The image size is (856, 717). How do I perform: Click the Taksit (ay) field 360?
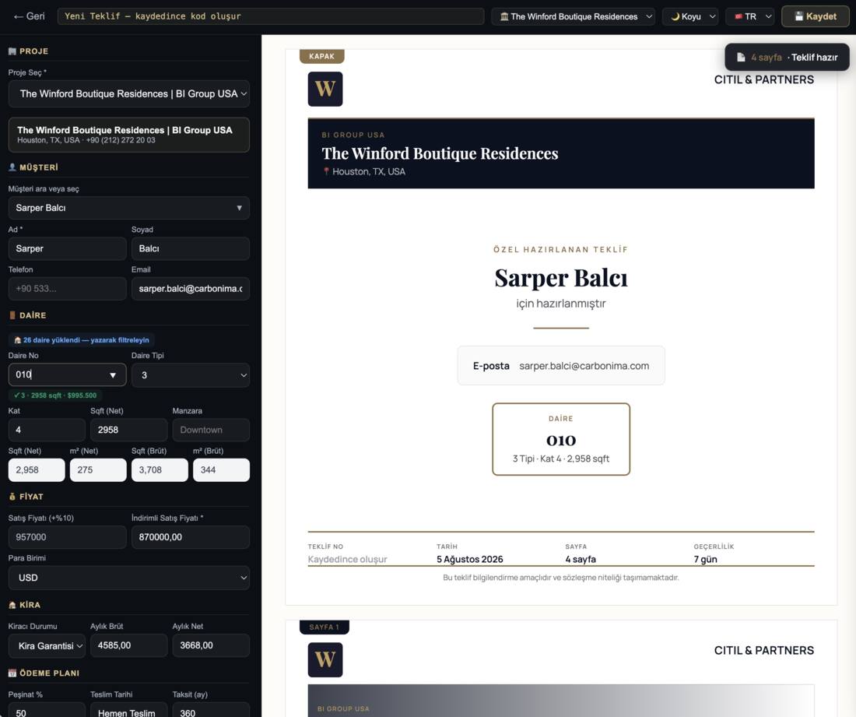coord(211,710)
